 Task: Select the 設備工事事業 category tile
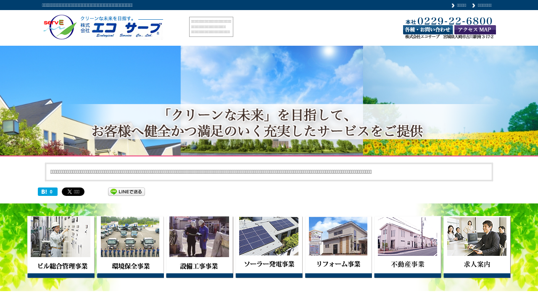pos(200,247)
